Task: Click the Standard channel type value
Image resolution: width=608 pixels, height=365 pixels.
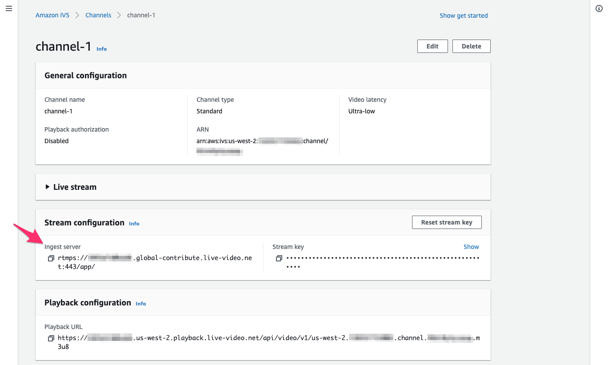Action: click(209, 111)
